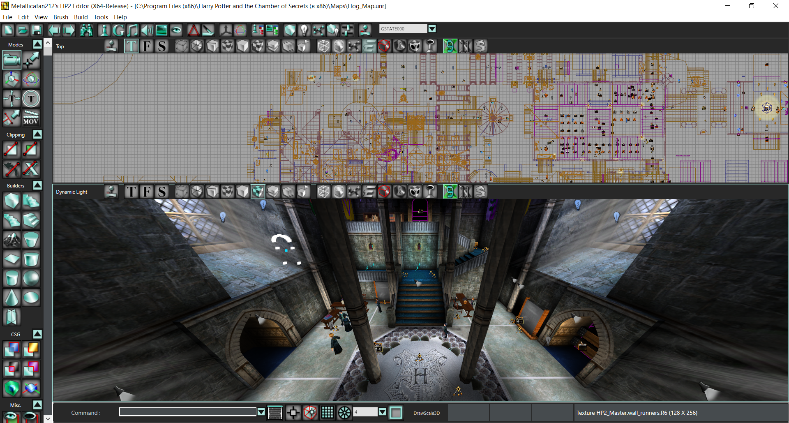Click the Build Lighting lightbulb icon
The image size is (789, 423).
point(304,30)
